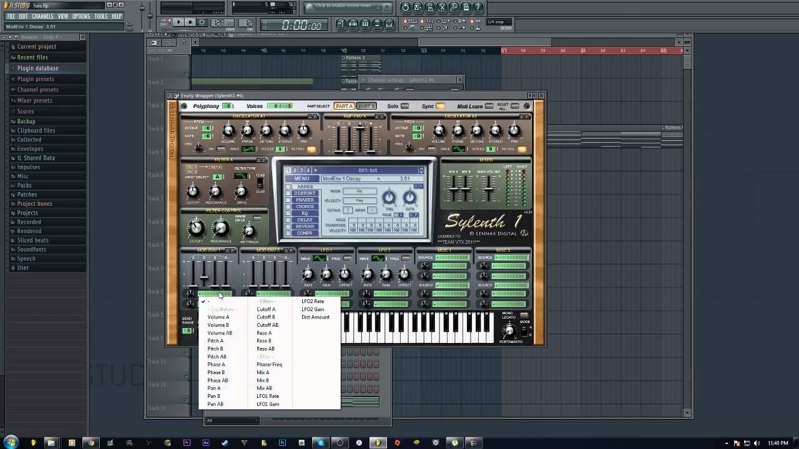Pick Phaser Freq from the destination list
Image resolution: width=799 pixels, height=449 pixels.
pos(269,364)
